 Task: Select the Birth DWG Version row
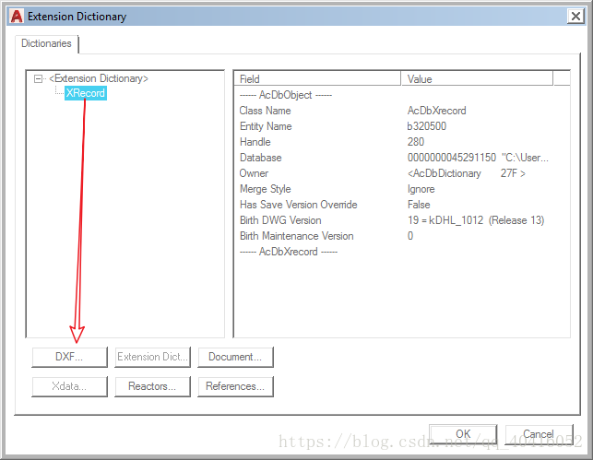click(402, 220)
